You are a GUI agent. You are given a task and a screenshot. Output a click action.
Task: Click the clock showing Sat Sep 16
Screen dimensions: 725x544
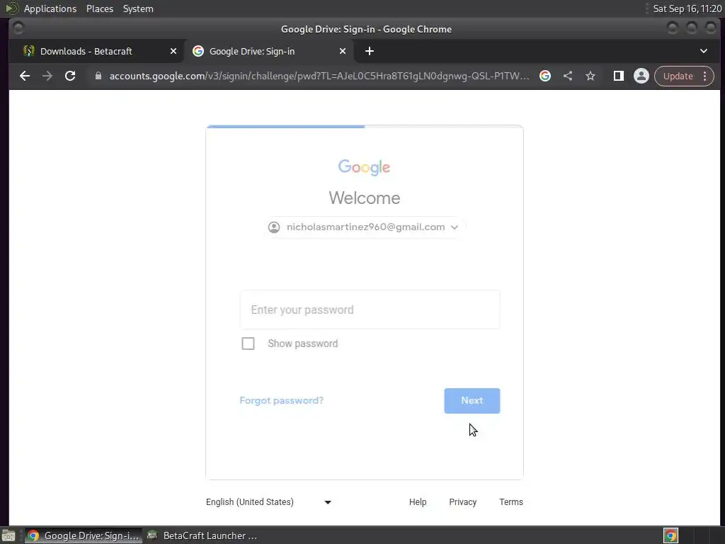687,8
